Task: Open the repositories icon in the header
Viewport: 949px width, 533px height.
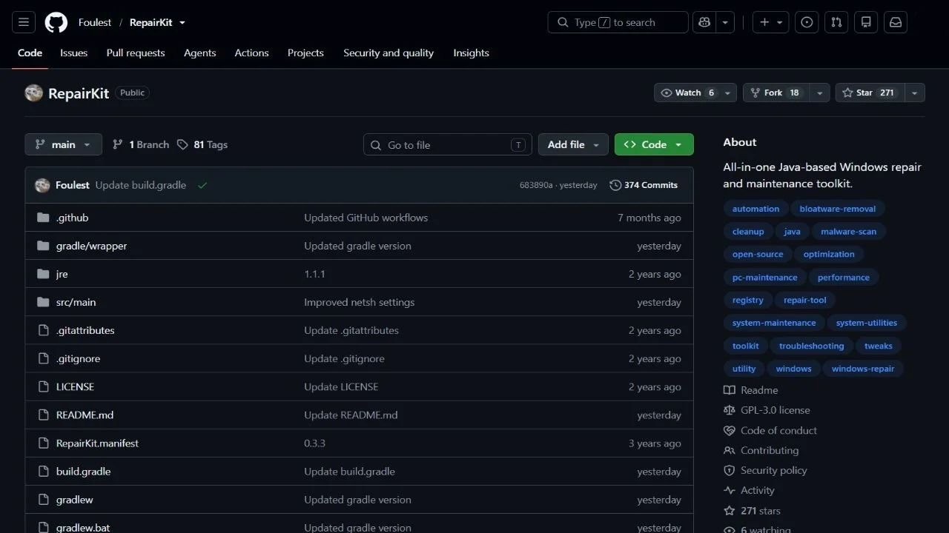Action: (866, 22)
